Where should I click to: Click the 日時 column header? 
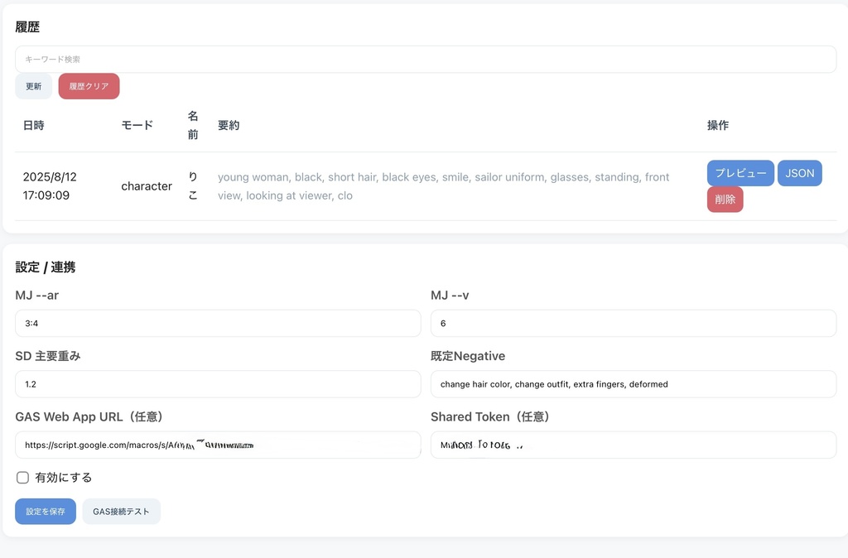coord(34,126)
